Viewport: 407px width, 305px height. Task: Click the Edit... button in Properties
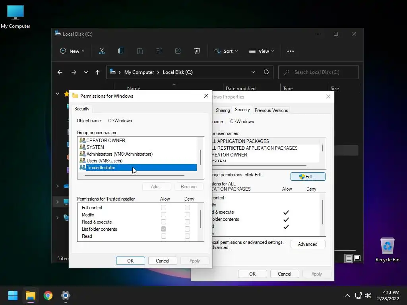pos(308,177)
